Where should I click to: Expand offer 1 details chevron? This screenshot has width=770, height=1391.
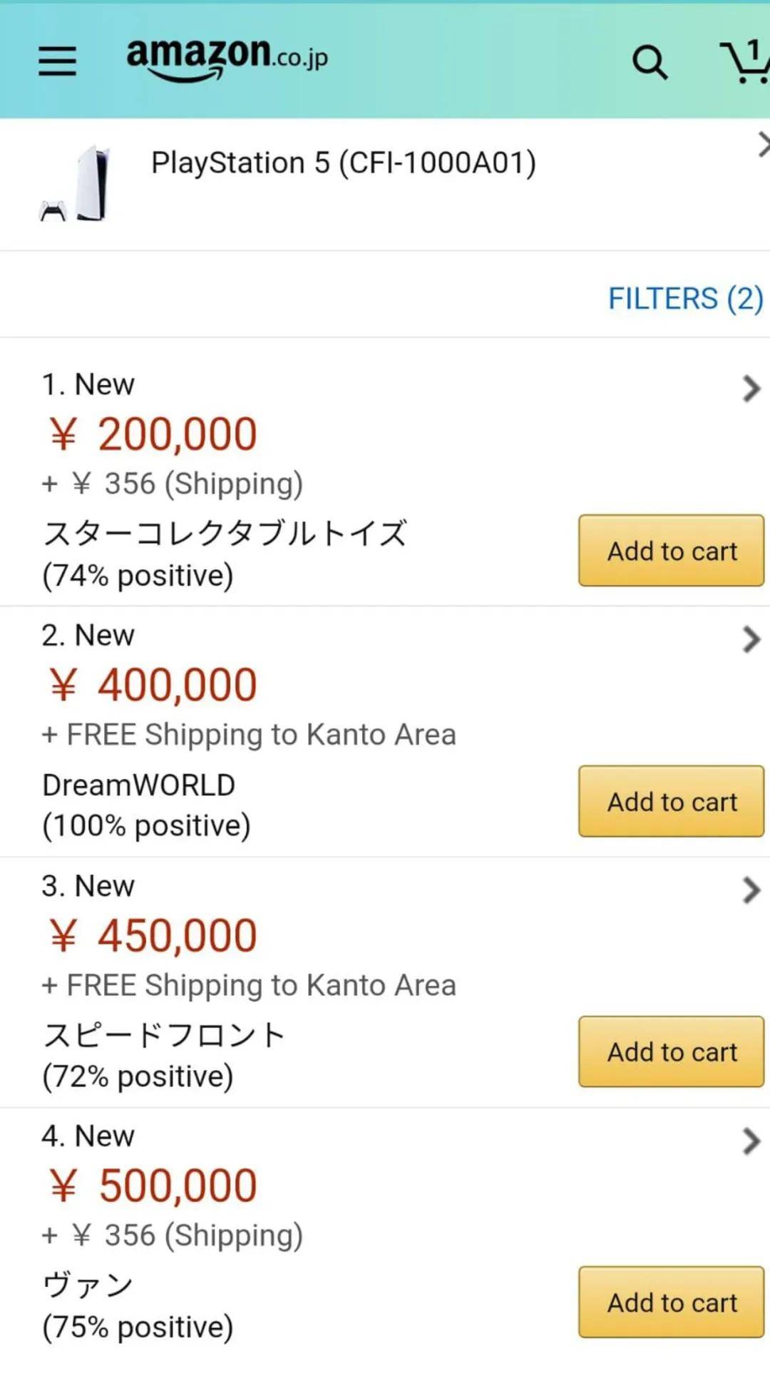[x=751, y=389]
